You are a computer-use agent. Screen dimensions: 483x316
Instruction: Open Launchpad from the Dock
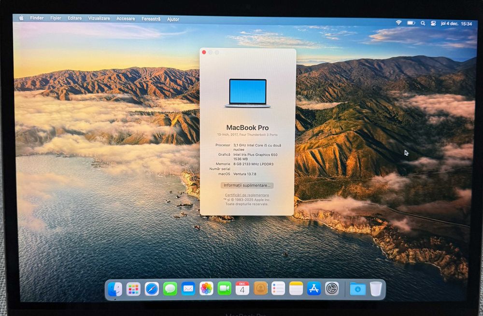pos(133,289)
